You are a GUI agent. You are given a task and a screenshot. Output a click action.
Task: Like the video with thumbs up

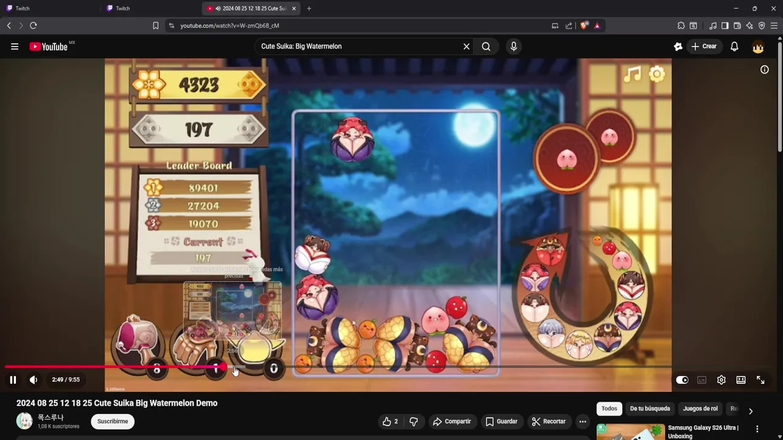point(390,422)
